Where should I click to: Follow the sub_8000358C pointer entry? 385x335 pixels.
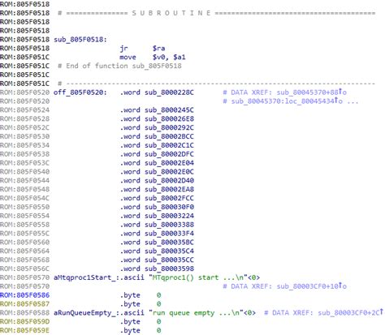tap(169, 243)
